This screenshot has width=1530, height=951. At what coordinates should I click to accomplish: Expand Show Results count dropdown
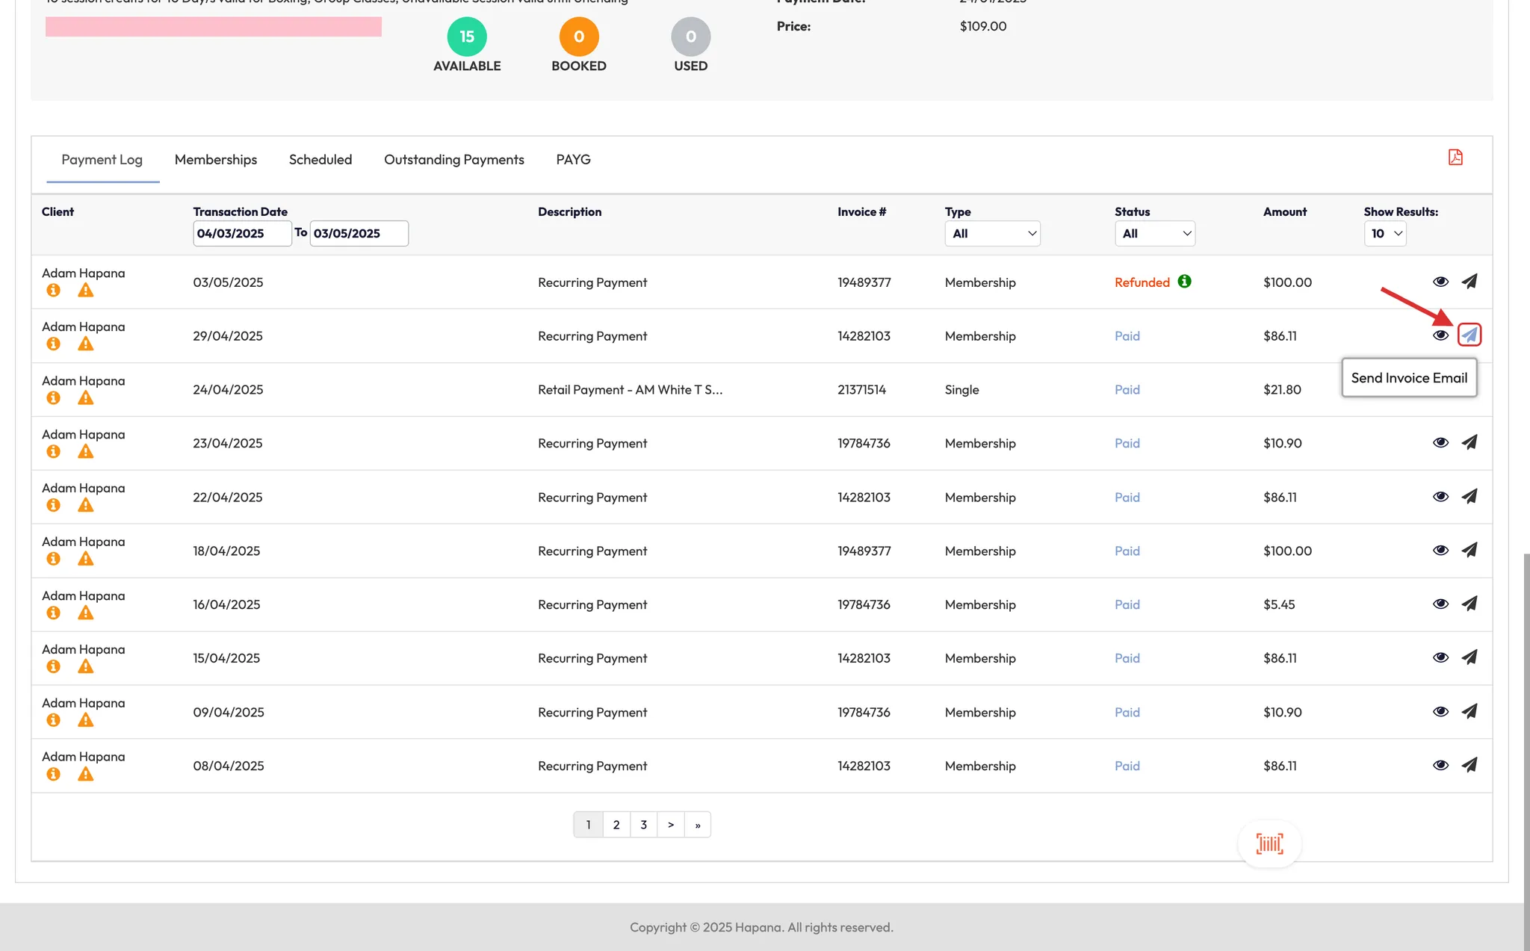point(1385,234)
